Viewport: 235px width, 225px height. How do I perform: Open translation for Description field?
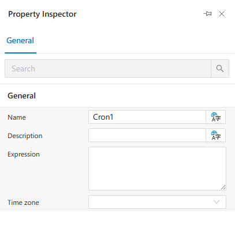click(x=216, y=135)
